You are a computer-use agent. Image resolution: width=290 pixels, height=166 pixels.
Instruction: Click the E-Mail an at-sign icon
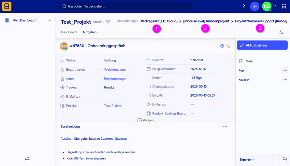62,96
